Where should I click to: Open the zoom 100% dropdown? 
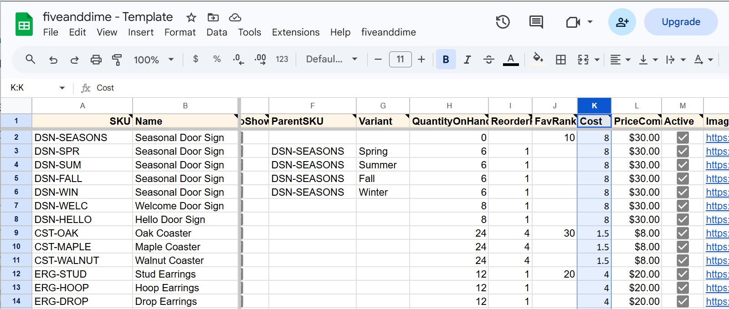coord(154,60)
